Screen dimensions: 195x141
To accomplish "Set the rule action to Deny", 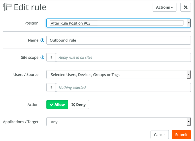I will [78, 105].
